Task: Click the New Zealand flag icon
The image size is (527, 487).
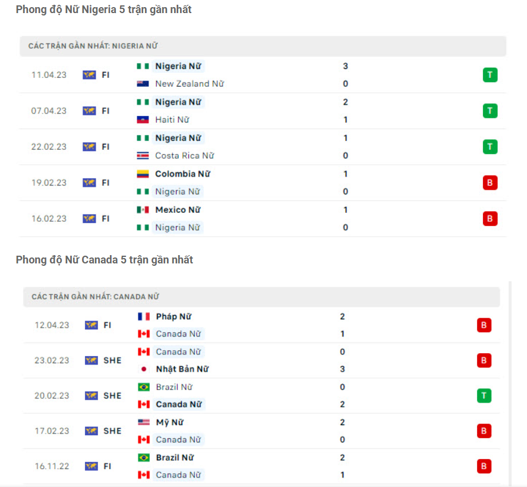Action: [143, 84]
